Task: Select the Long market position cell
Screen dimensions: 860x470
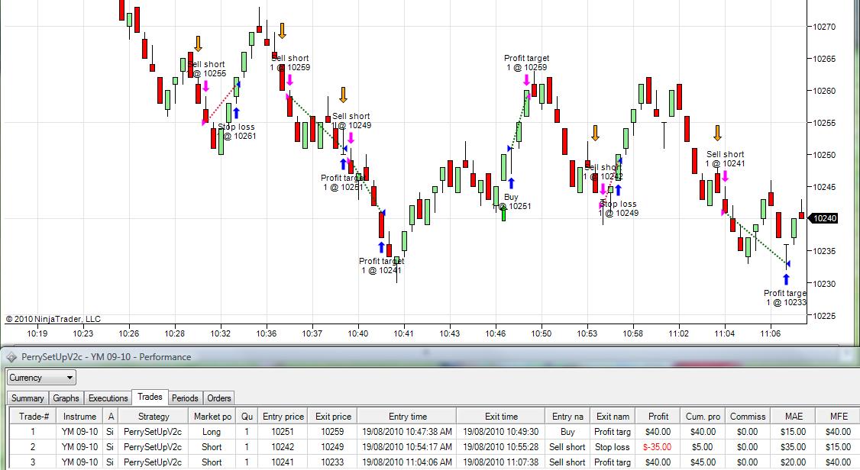Action: (212, 432)
